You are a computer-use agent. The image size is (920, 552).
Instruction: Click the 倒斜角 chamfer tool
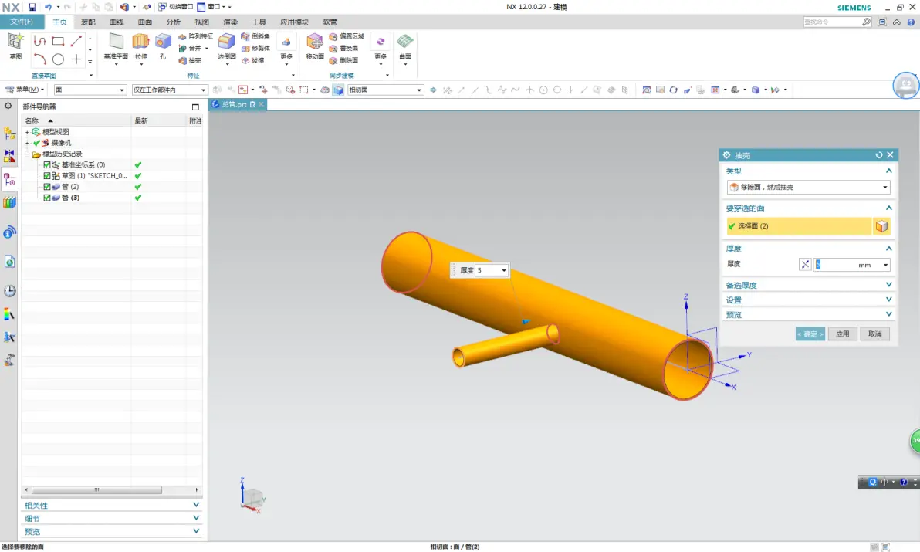tap(255, 36)
